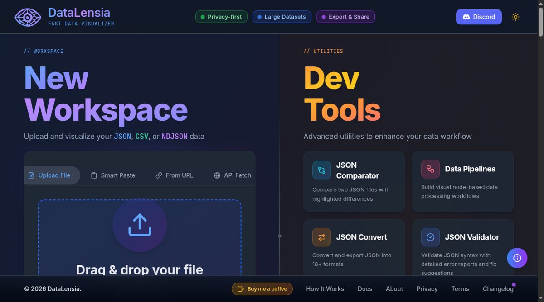This screenshot has height=302, width=544.
Task: Click 'FAST DATA VISUALIZER' tagline
Action: pos(81,24)
